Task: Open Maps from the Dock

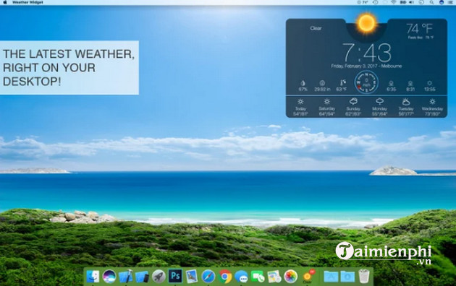Action: [x=274, y=277]
